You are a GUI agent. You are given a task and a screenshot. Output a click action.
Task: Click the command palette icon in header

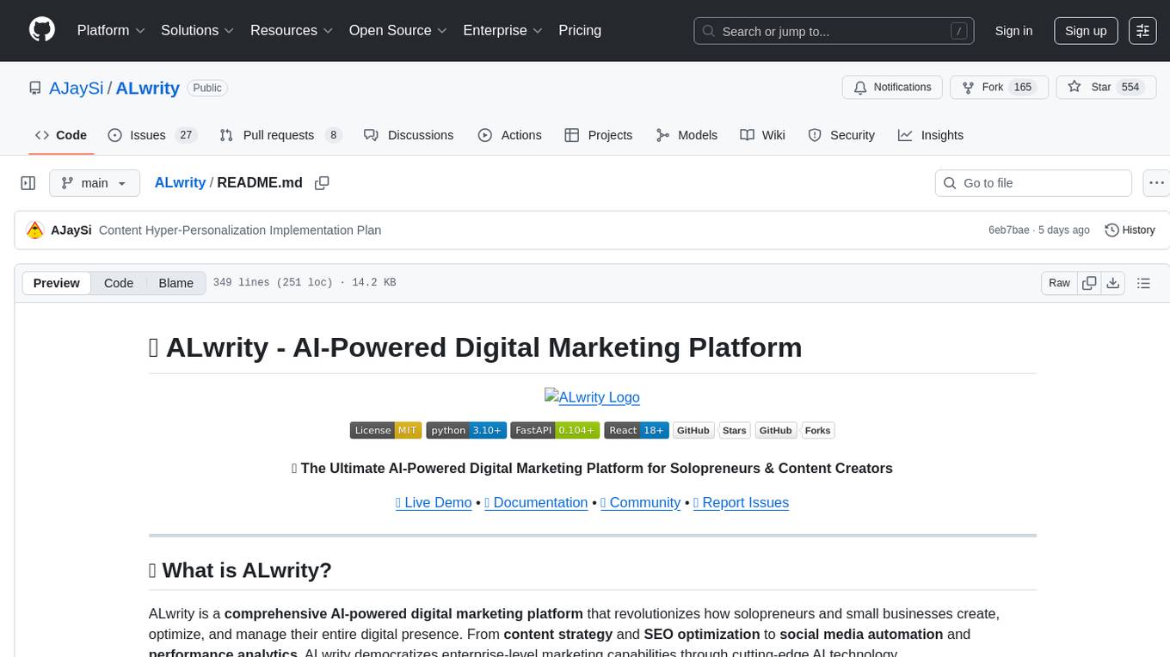click(1142, 30)
